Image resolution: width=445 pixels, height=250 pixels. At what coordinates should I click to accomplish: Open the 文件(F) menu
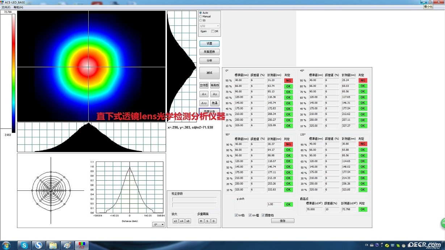click(x=6, y=7)
